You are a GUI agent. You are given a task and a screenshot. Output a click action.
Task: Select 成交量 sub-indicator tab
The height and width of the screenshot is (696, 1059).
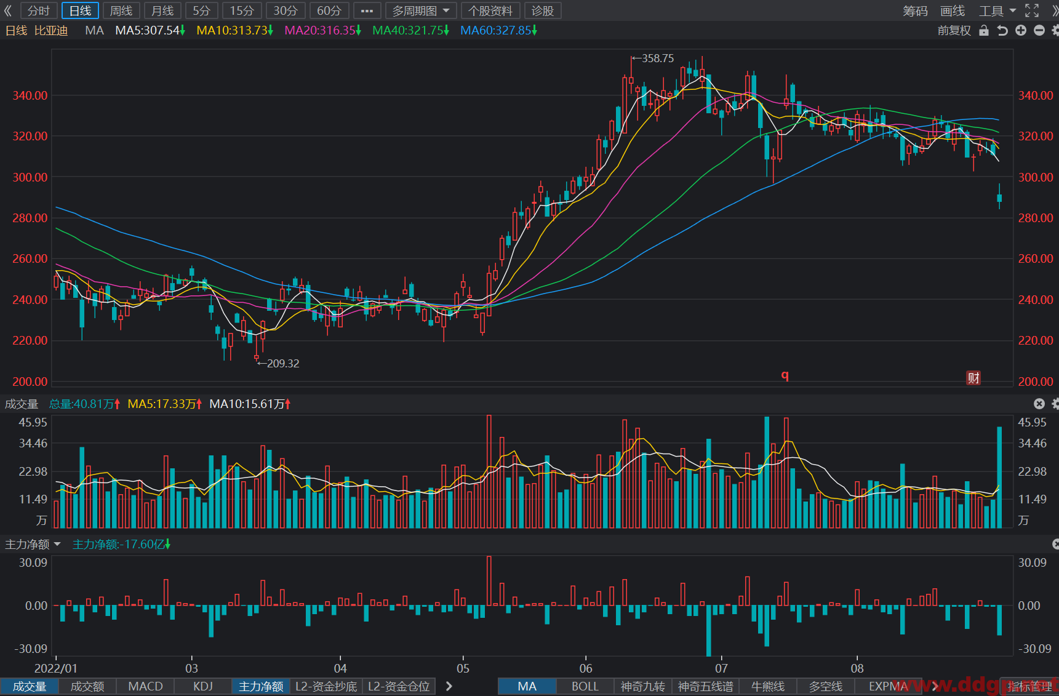coord(30,686)
